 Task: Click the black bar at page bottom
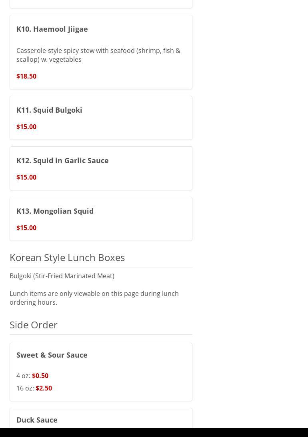tap(154, 432)
